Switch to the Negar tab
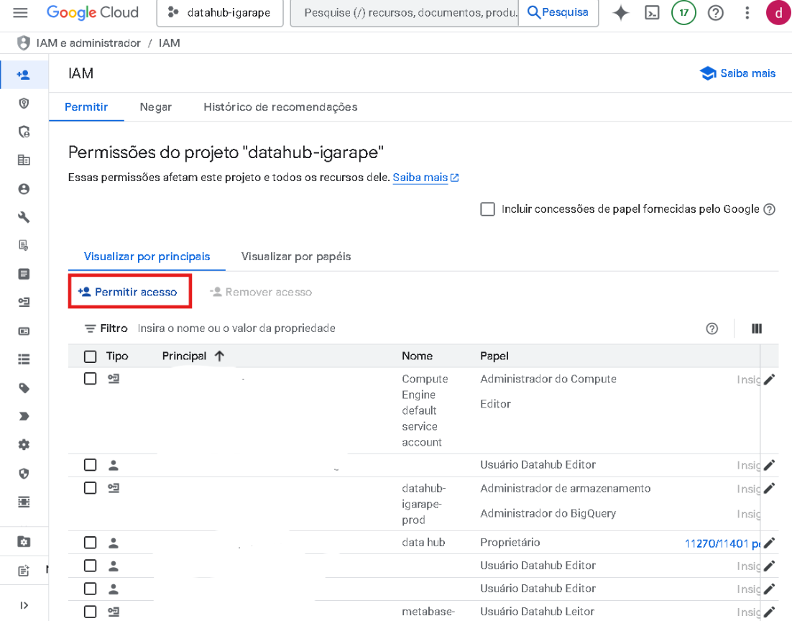 155,107
